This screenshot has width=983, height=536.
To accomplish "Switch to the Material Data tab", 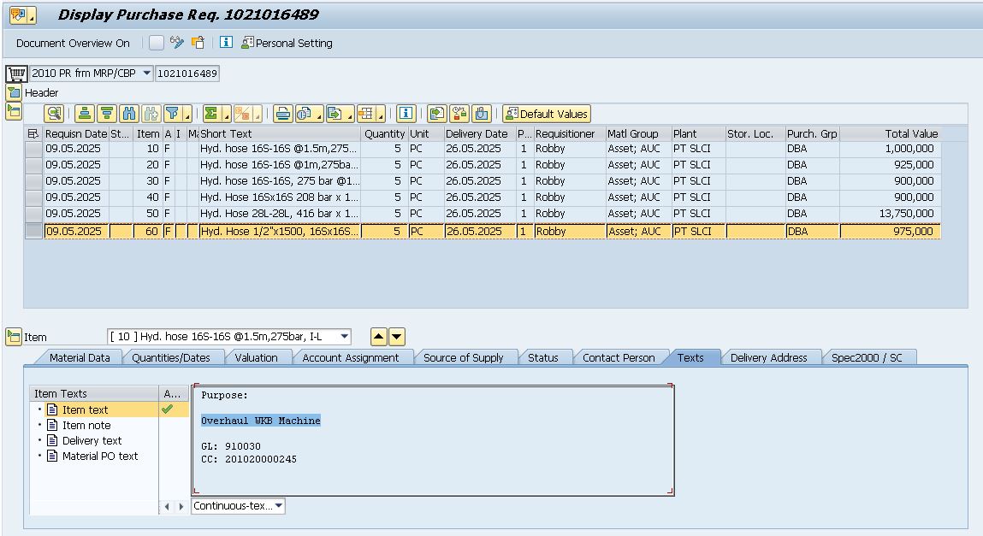I will 80,357.
